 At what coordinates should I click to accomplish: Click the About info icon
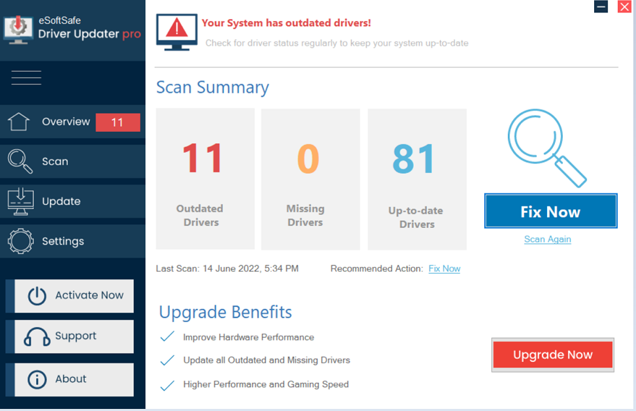coord(37,380)
